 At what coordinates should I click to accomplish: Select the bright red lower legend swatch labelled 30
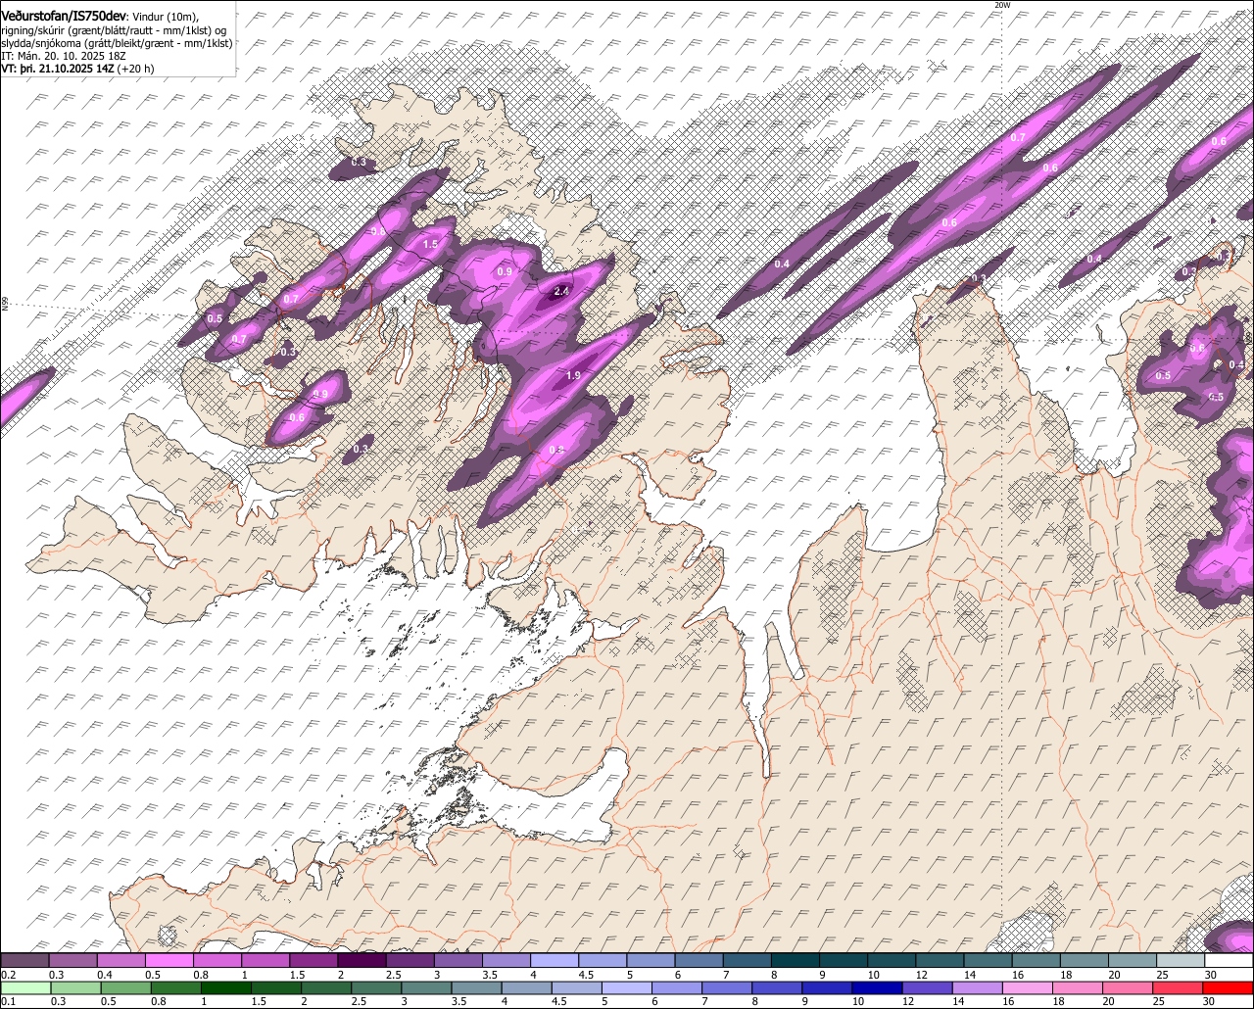[1229, 987]
